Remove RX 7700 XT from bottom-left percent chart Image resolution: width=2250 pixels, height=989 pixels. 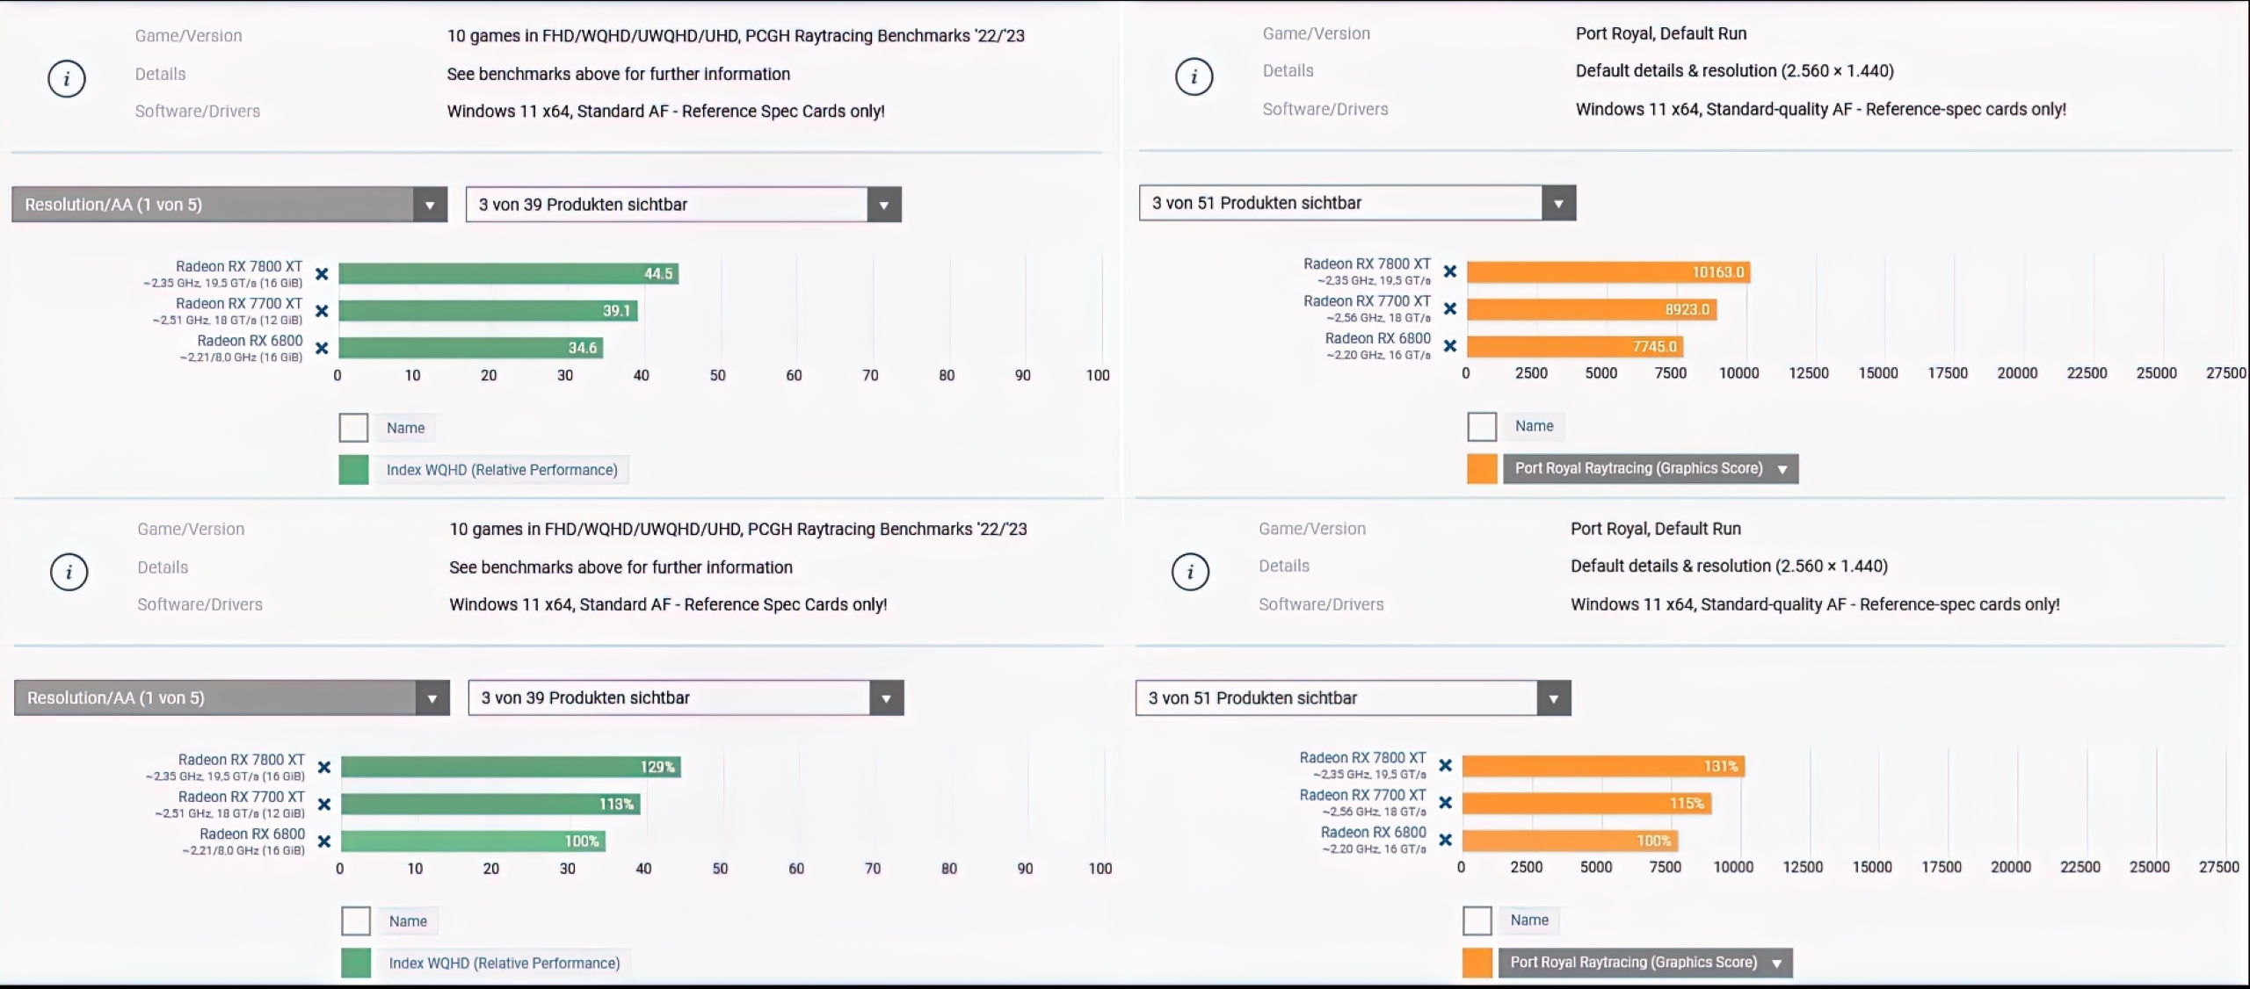pyautogui.click(x=324, y=805)
